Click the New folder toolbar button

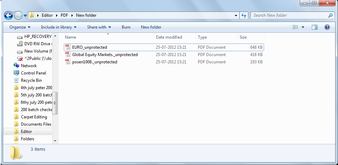151,27
